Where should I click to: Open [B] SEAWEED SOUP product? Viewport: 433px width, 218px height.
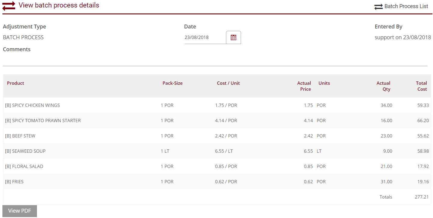pyautogui.click(x=25, y=151)
